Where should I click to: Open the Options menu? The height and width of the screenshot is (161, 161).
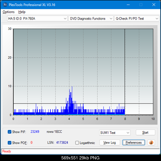tap(8, 12)
